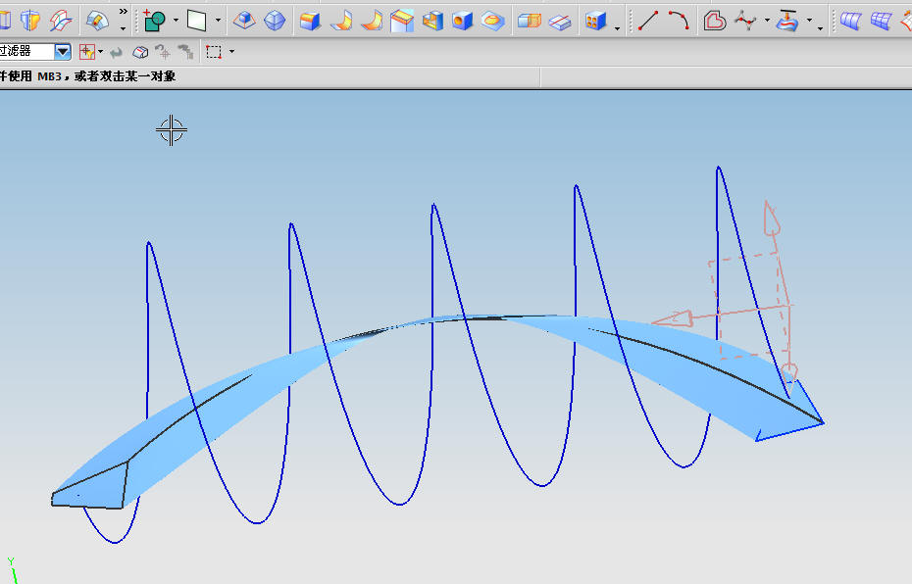Open the rectangle selection mode dropdown arrow
This screenshot has width=912, height=584.
tap(232, 52)
